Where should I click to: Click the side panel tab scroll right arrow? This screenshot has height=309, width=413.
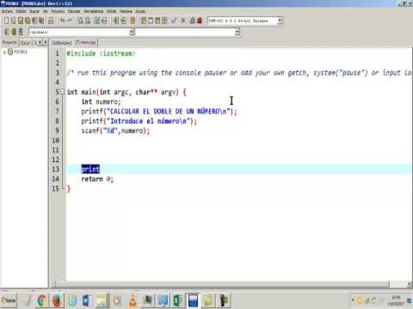pyautogui.click(x=46, y=43)
